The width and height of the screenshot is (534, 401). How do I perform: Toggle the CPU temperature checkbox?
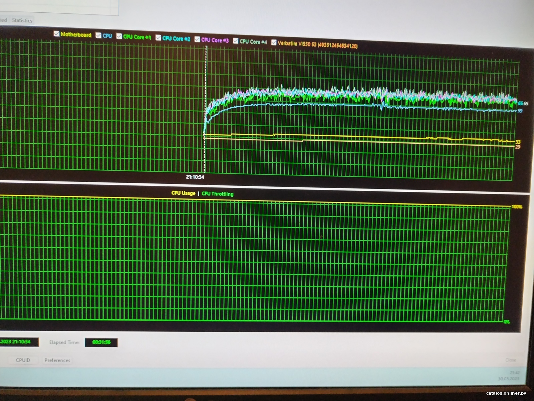[x=98, y=35]
